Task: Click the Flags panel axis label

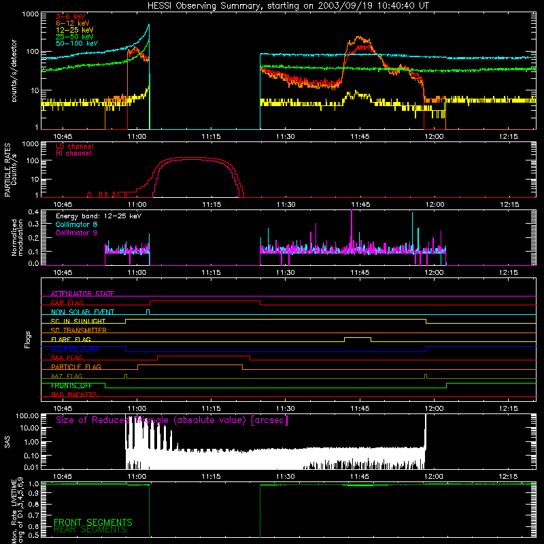Action: 27,339
